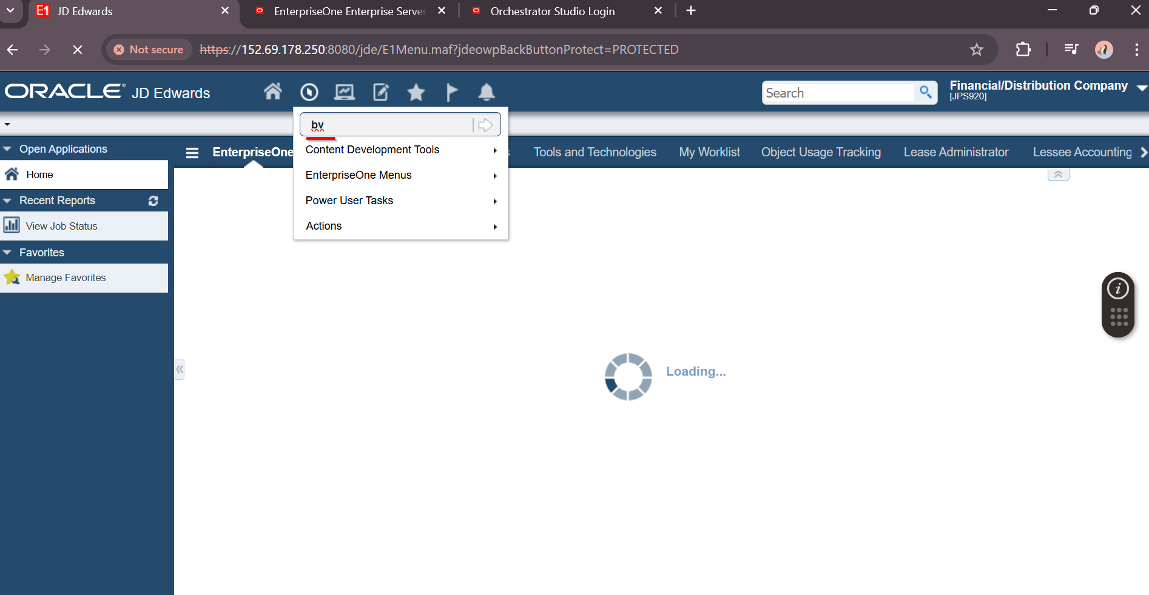Screen dimensions: 1149x595
Task: Open the Power User Tasks menu item
Action: pos(400,201)
